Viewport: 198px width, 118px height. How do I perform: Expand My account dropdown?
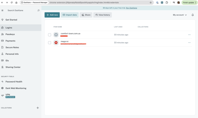(180, 15)
